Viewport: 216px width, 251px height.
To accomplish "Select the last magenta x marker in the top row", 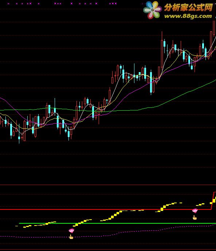I will [x=116, y=3].
